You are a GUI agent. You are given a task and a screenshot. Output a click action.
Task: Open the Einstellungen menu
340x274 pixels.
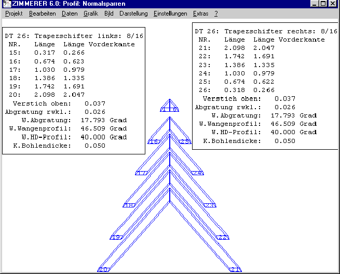(170, 14)
